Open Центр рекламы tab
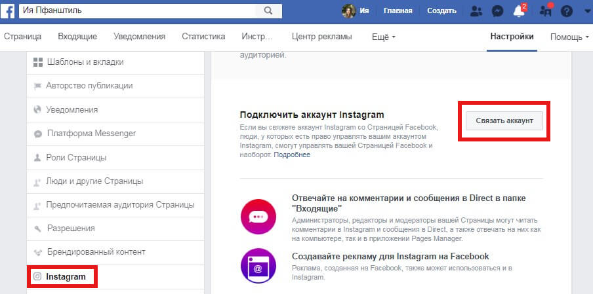This screenshot has width=593, height=294. [322, 37]
